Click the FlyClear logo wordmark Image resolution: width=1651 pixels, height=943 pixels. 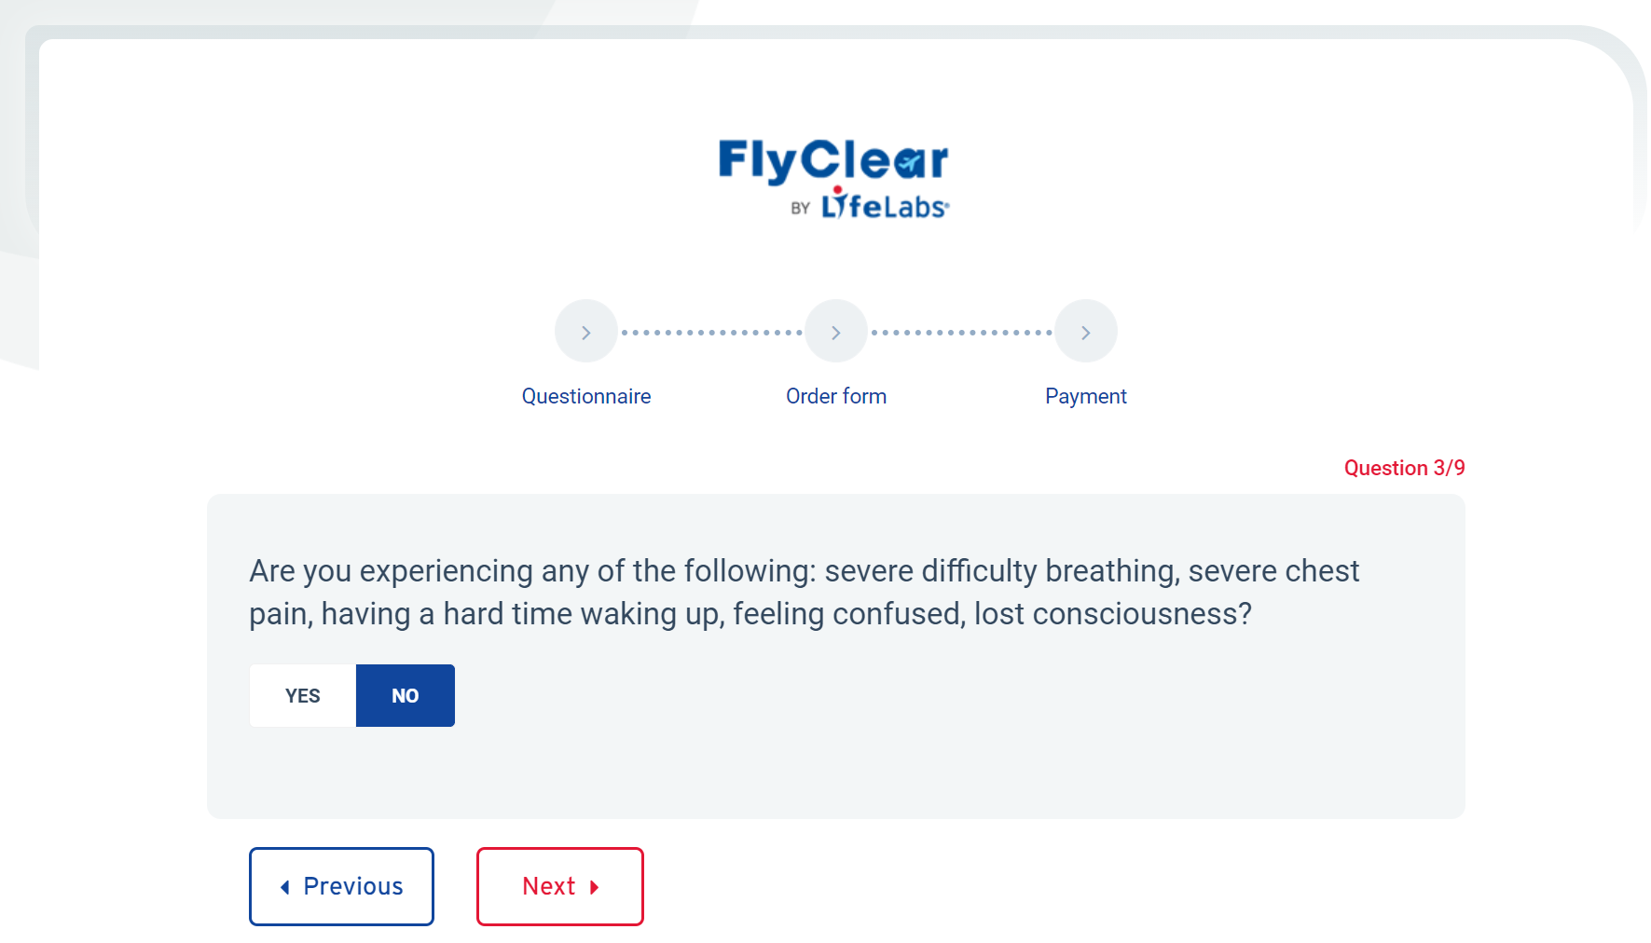832,160
